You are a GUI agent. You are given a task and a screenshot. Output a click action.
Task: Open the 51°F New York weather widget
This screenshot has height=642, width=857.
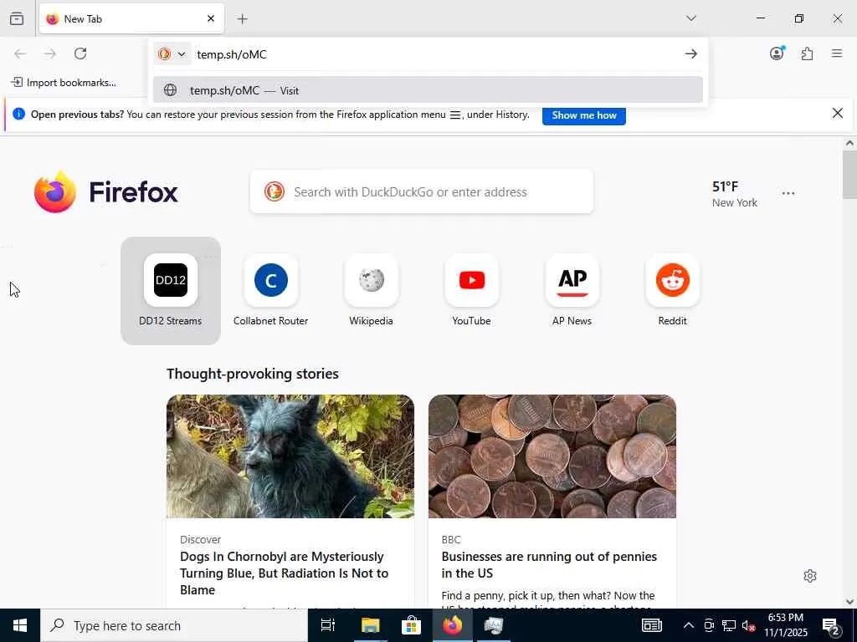(735, 194)
